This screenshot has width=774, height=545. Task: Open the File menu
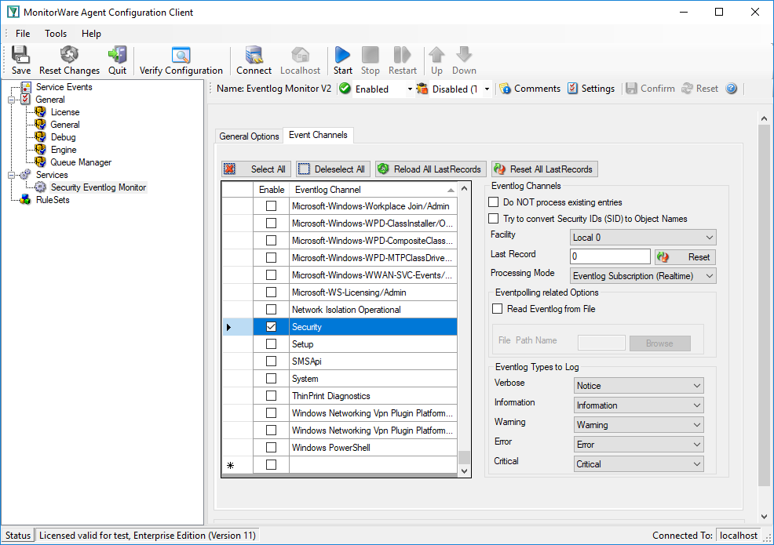point(23,34)
